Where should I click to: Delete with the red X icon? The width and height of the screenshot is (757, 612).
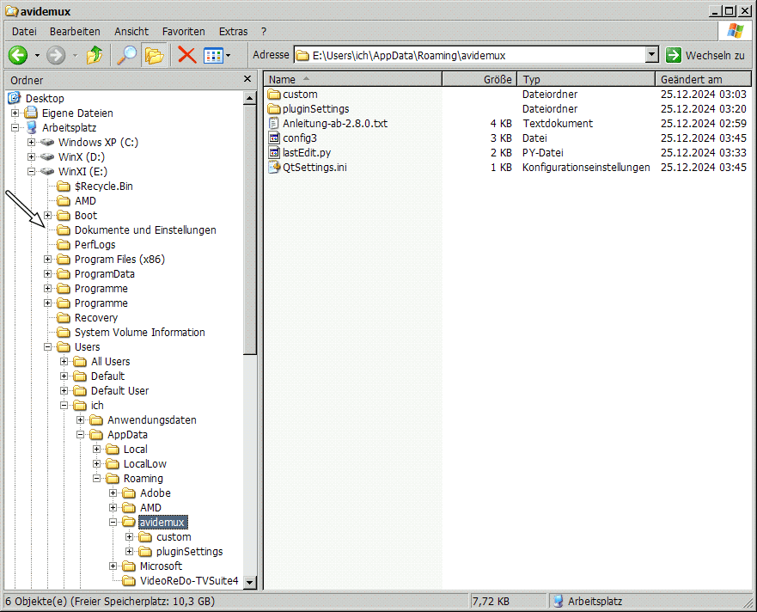(186, 55)
